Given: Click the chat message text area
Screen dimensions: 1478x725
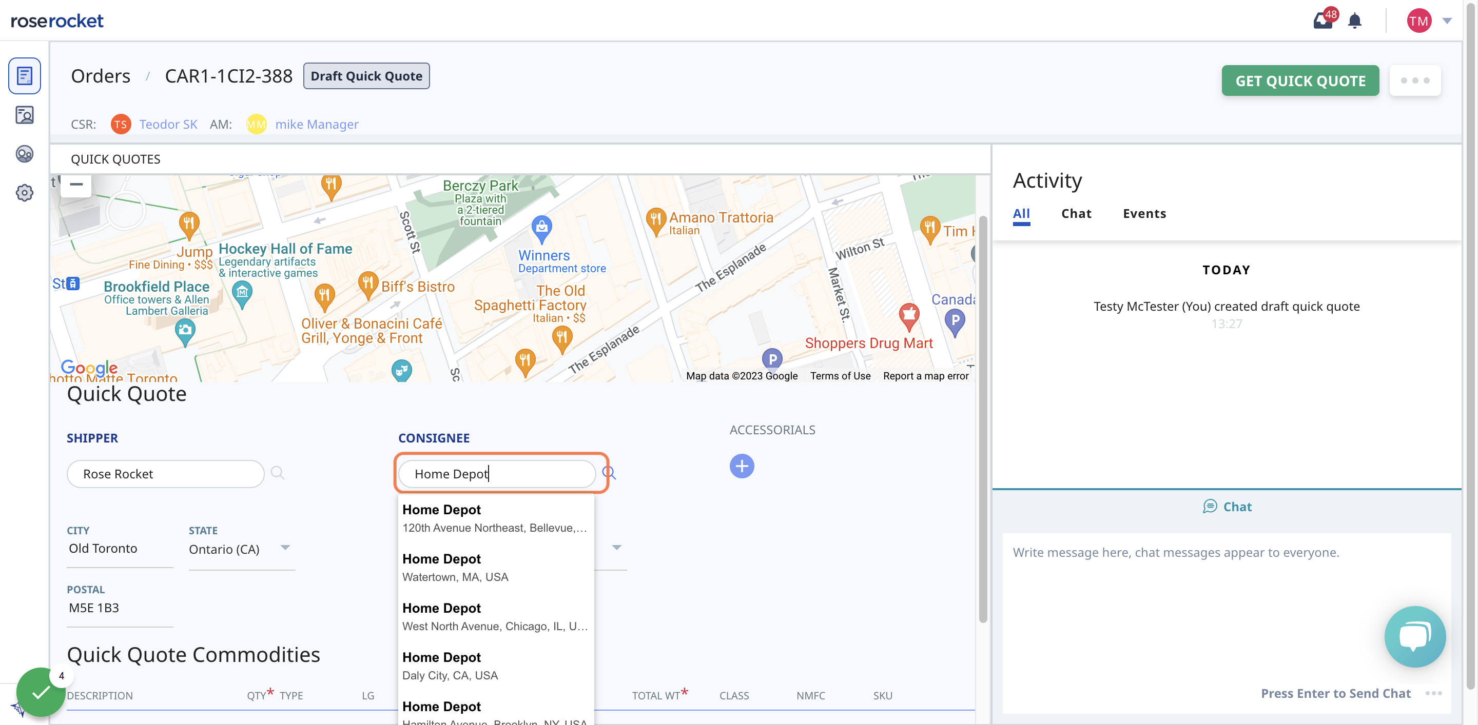Looking at the screenshot, I should 1226,608.
